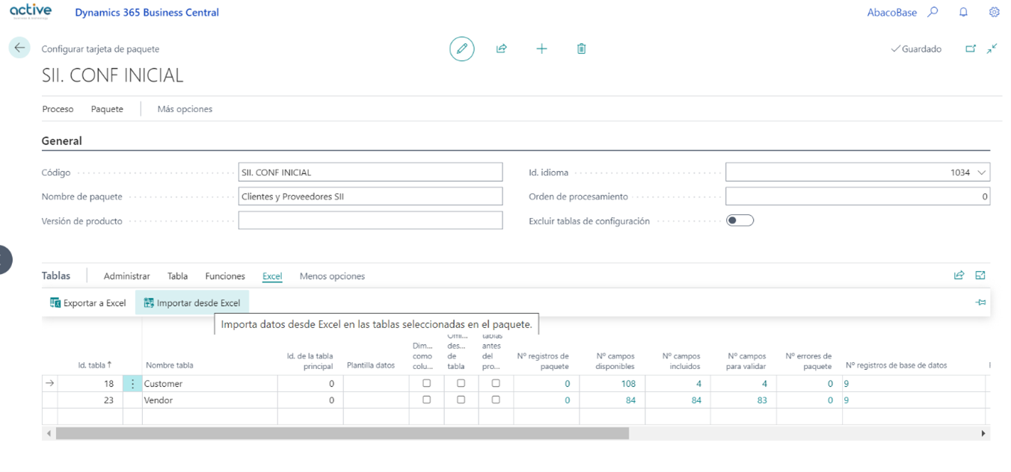Go back with the arrow button
The image size is (1011, 472).
19,48
